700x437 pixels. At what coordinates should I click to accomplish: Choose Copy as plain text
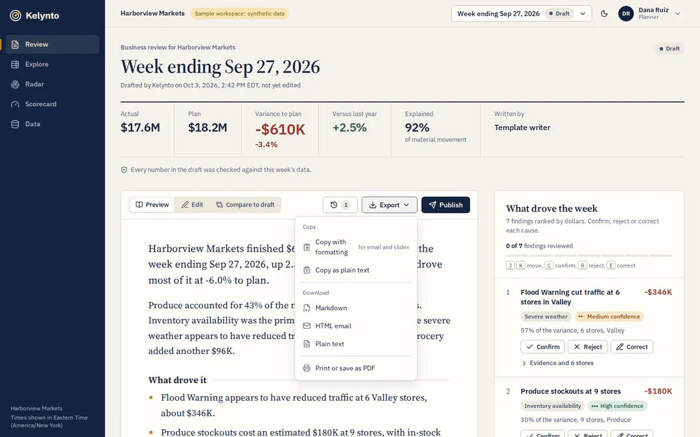pyautogui.click(x=356, y=270)
